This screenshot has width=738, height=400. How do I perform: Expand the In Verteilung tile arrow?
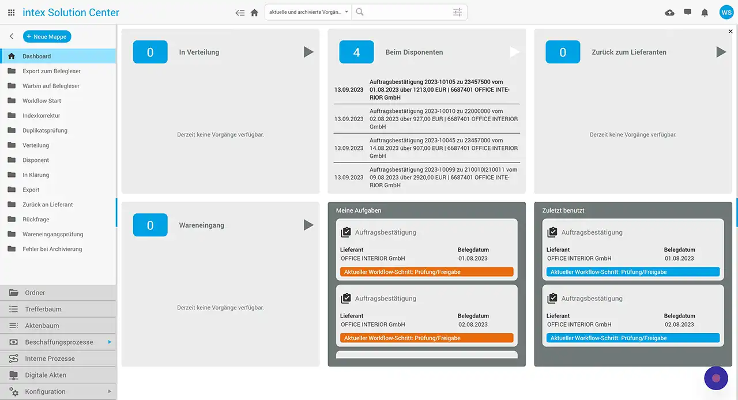(308, 52)
